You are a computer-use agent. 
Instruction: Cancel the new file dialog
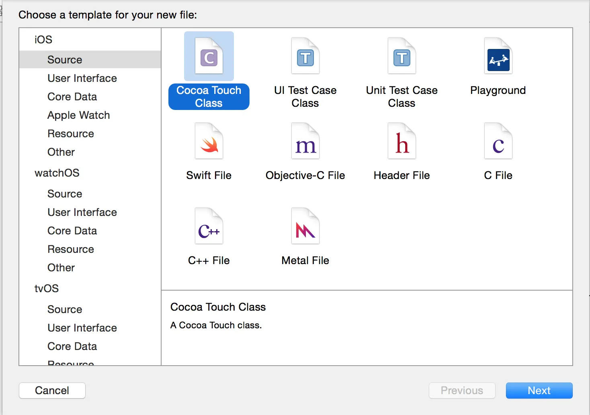52,391
